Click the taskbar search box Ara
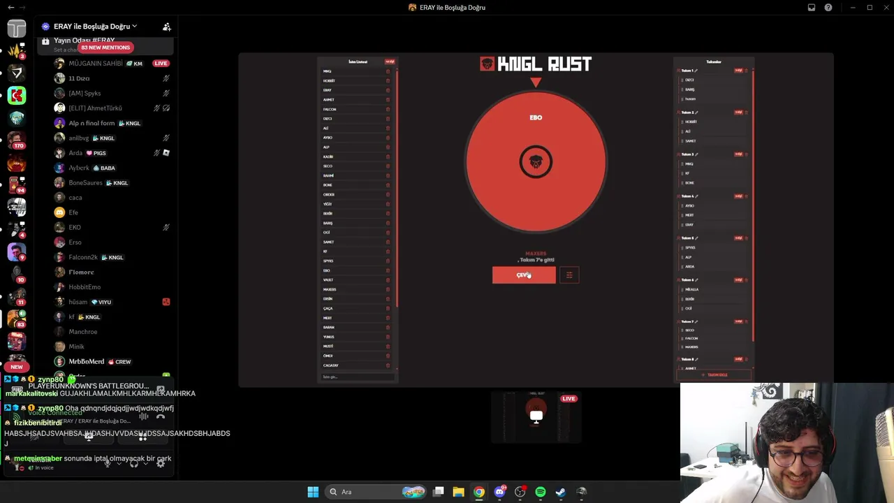This screenshot has height=503, width=894. point(377,492)
